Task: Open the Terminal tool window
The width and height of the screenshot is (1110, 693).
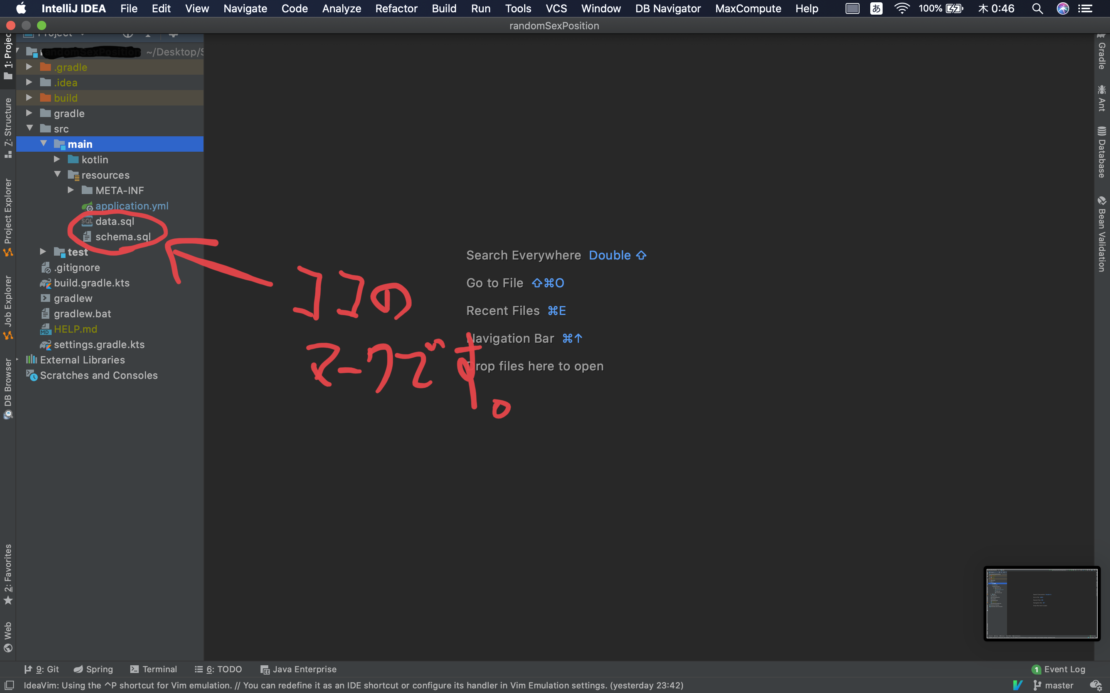Action: point(154,669)
